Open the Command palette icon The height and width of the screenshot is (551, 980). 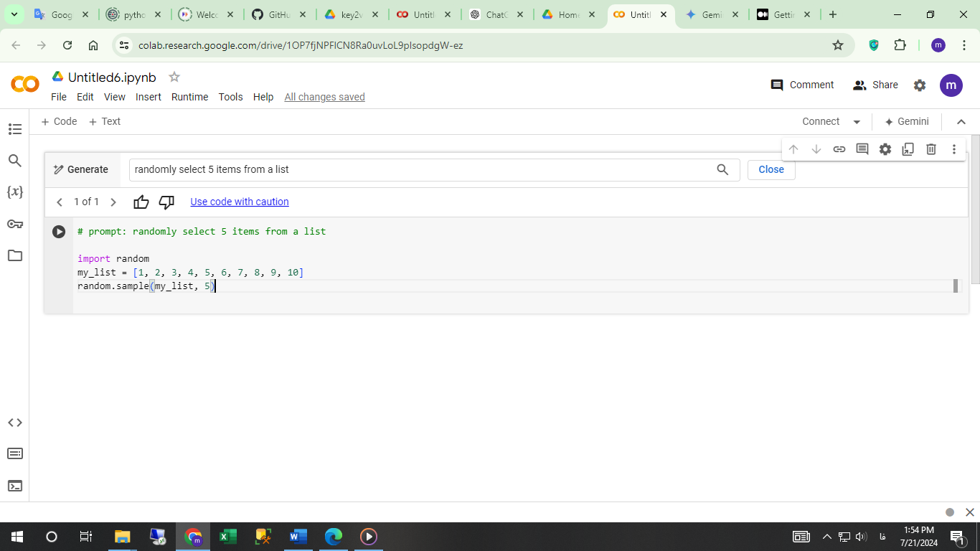(14, 453)
